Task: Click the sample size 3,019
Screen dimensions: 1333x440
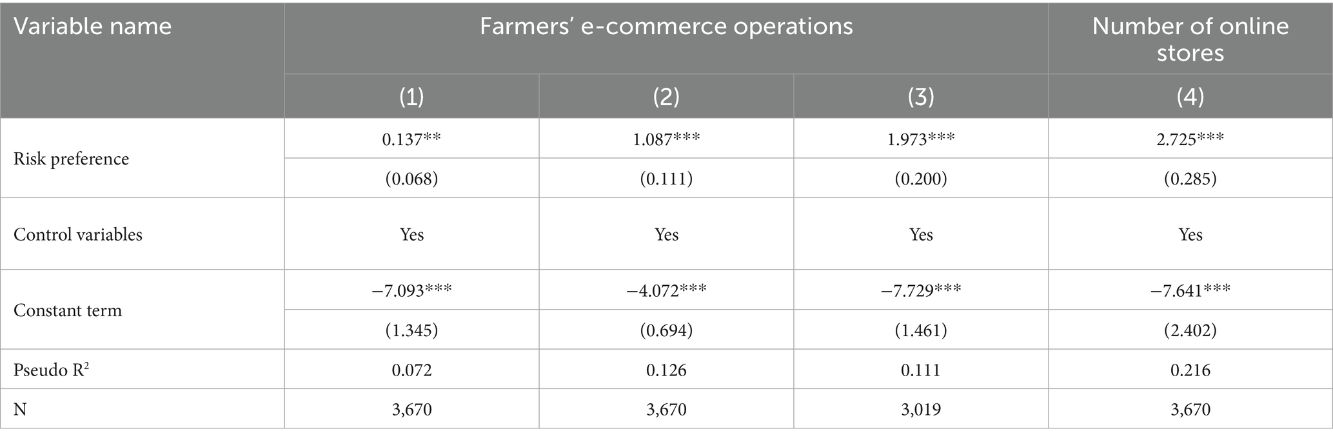Action: (920, 409)
